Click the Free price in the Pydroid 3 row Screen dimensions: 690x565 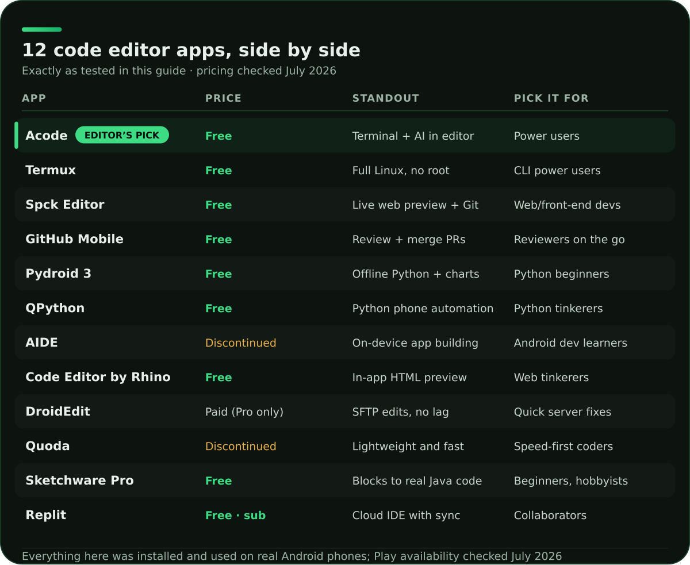(218, 274)
